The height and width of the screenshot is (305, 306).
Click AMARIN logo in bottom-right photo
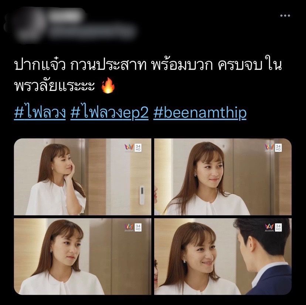coord(269,227)
